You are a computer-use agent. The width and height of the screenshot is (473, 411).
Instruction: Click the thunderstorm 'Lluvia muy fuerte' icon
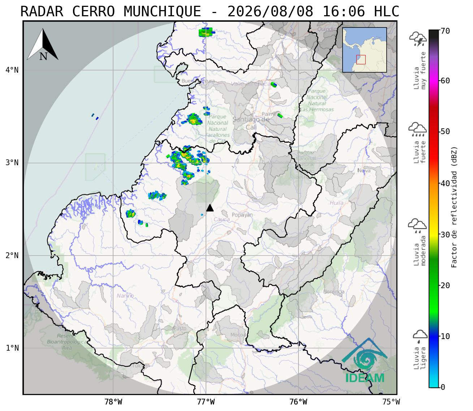418,39
